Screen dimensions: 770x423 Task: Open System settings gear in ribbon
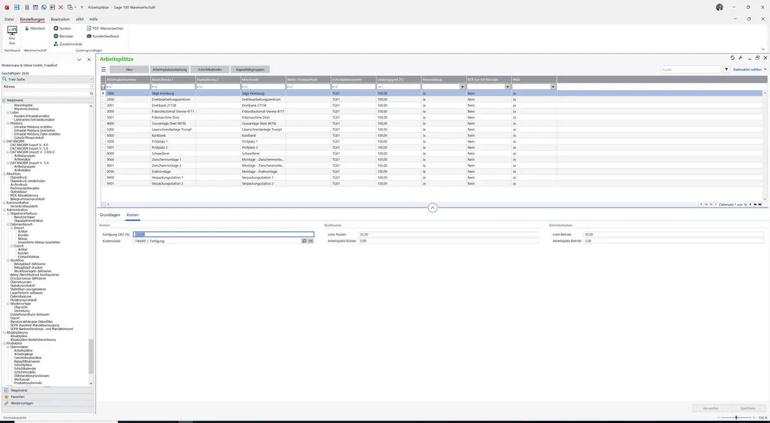point(62,28)
